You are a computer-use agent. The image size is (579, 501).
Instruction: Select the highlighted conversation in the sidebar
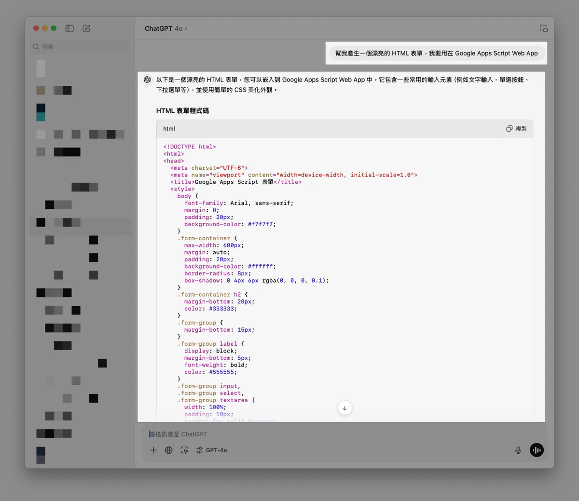[80, 223]
